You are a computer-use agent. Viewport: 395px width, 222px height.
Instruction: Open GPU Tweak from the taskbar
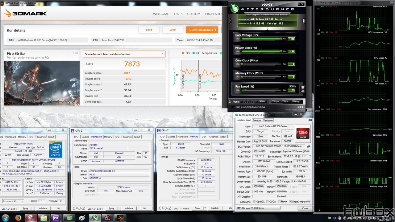(107, 218)
